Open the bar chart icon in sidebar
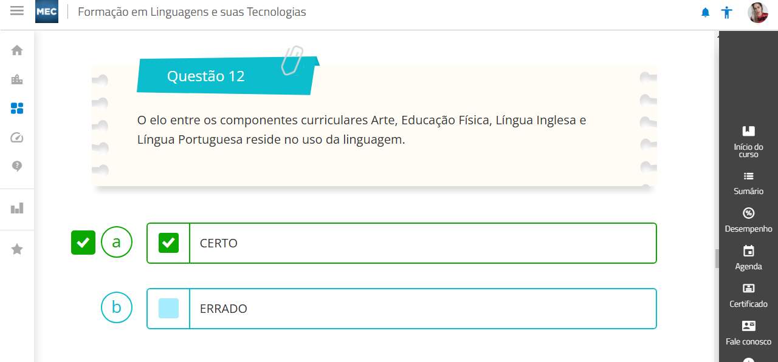The height and width of the screenshot is (362, 778). pos(17,209)
